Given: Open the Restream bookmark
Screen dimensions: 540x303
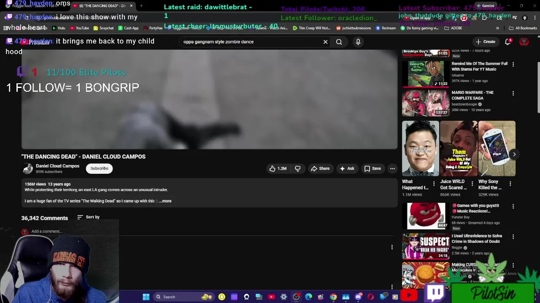Looking at the screenshot, I should point(386,28).
